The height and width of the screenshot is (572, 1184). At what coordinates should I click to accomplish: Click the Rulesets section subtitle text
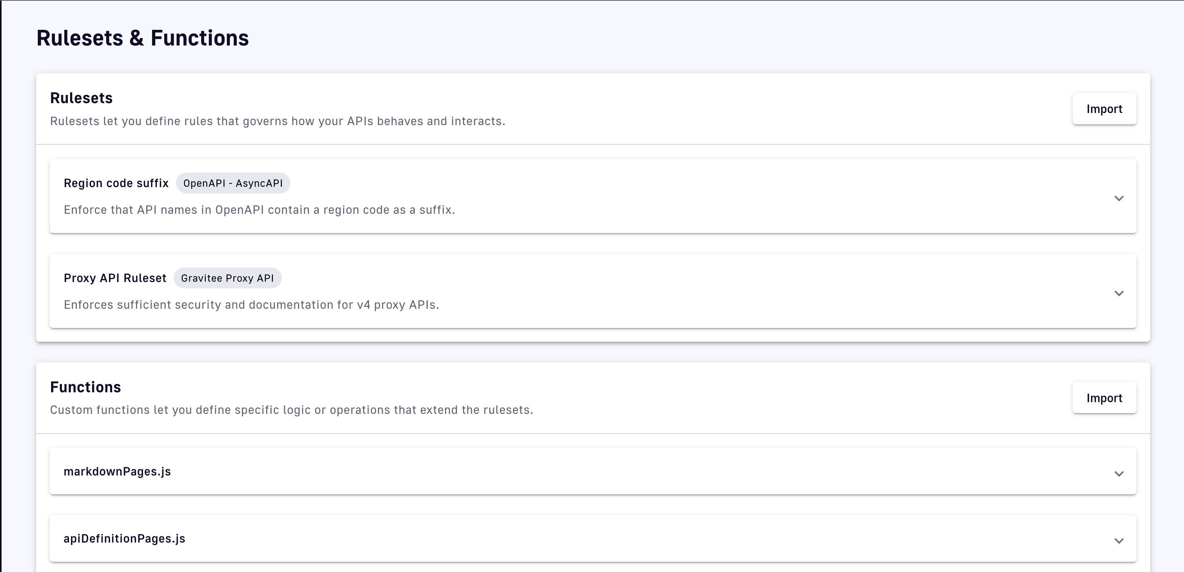(278, 121)
